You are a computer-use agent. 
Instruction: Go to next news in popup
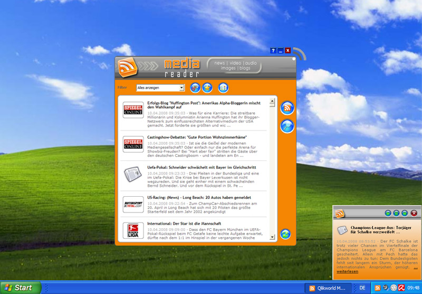(x=405, y=213)
